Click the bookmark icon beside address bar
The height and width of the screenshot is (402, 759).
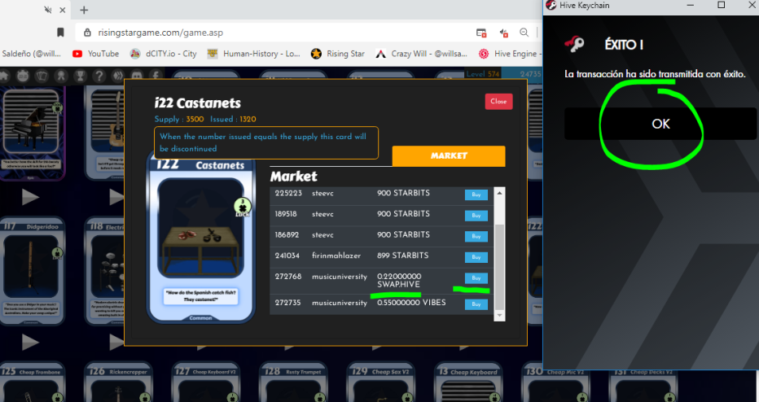pos(60,33)
